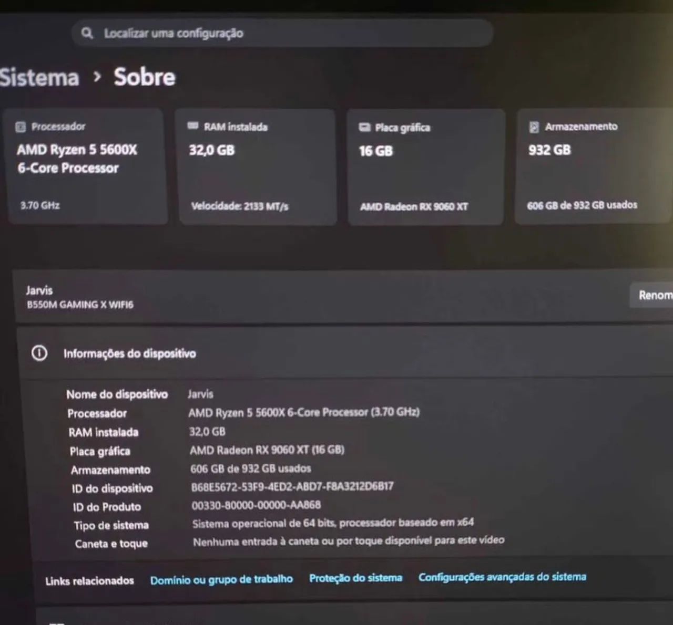Click the Sobre page heading

pyautogui.click(x=145, y=77)
